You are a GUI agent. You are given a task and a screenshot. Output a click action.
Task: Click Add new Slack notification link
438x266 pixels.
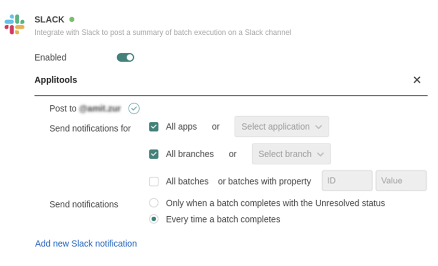click(x=86, y=243)
